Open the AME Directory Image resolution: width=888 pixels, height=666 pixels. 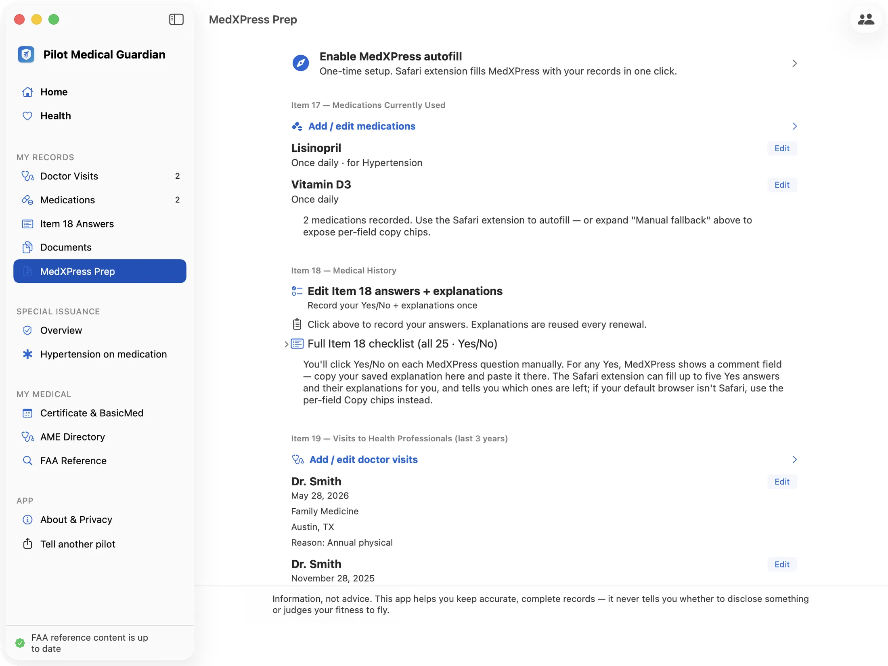click(100, 437)
